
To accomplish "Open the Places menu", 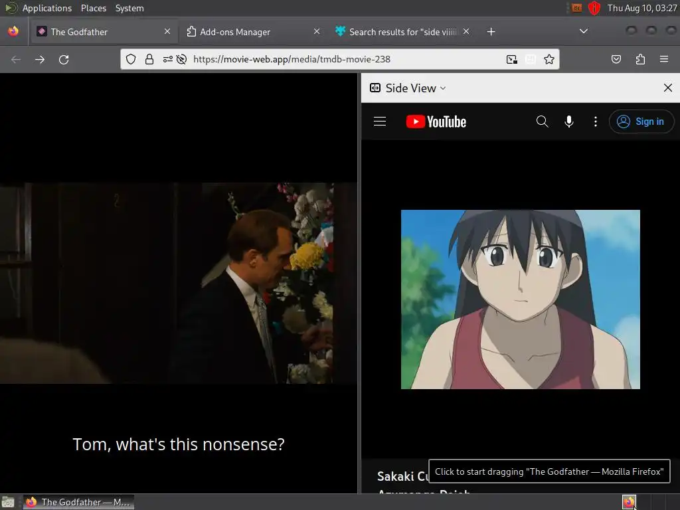I will tap(94, 8).
